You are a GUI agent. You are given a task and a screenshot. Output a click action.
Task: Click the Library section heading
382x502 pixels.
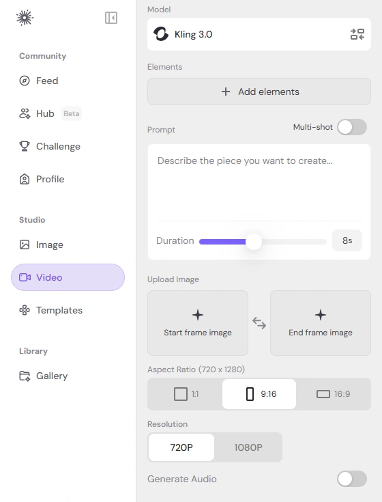coord(33,351)
